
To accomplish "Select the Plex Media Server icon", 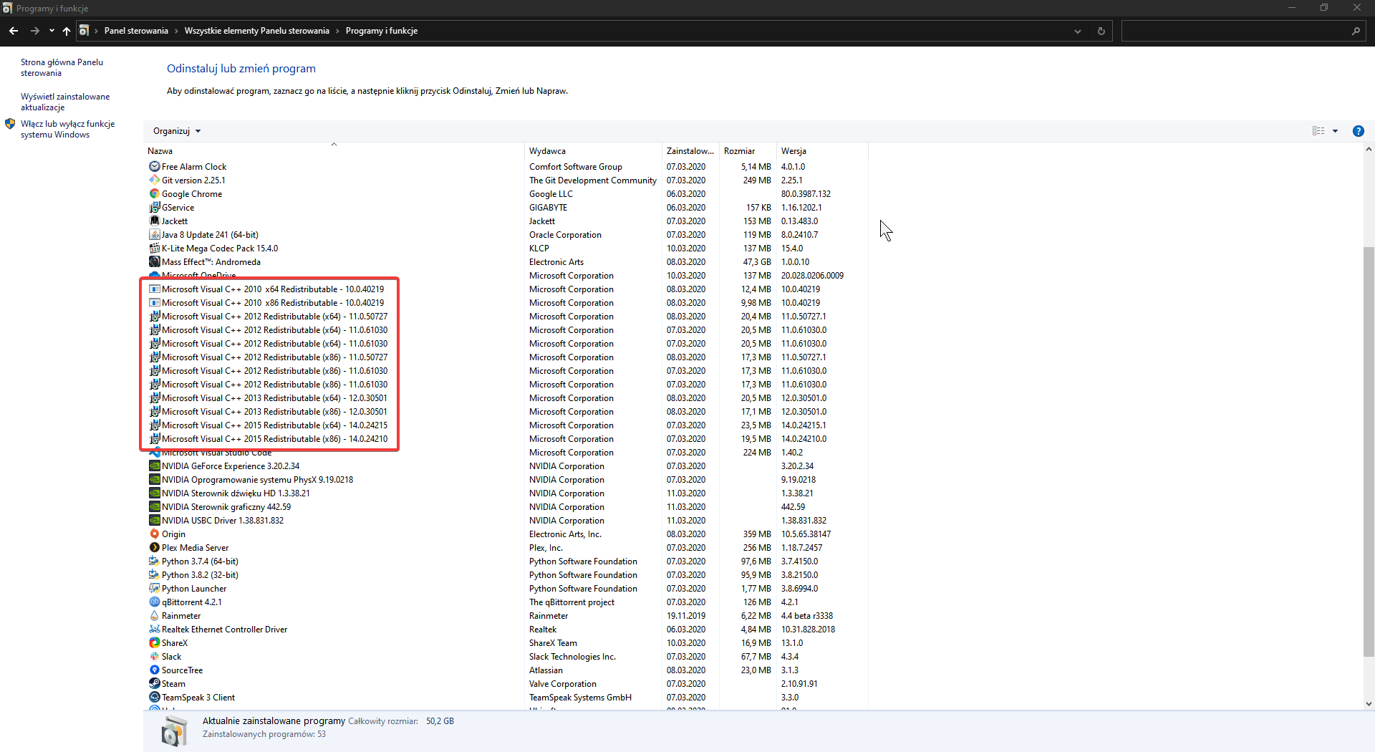I will pos(154,548).
